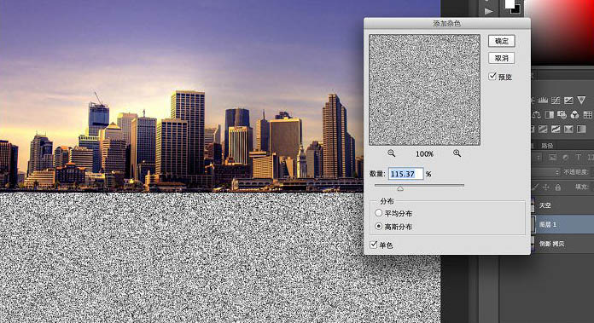Adjust the 数量 amount slider handle

click(400, 188)
